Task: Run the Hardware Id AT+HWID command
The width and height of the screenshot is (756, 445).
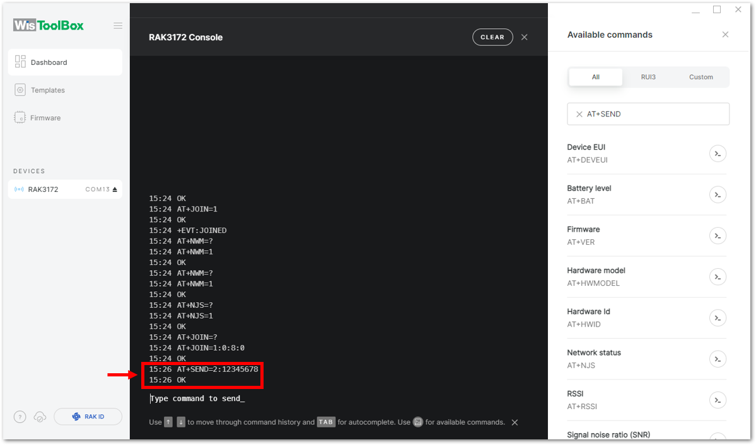Action: click(718, 317)
